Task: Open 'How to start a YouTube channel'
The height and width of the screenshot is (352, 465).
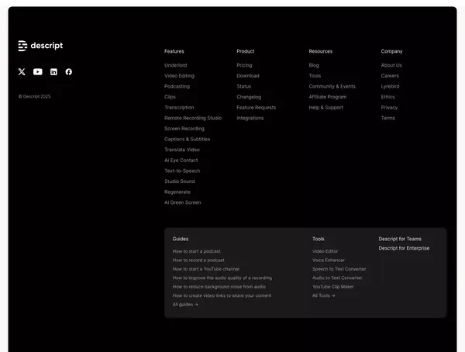Action: (x=206, y=269)
